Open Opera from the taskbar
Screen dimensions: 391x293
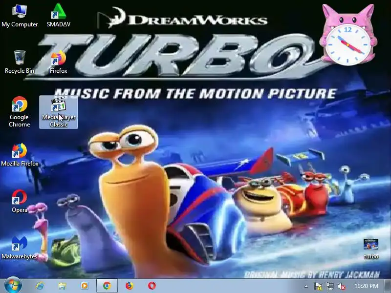[x=152, y=286]
